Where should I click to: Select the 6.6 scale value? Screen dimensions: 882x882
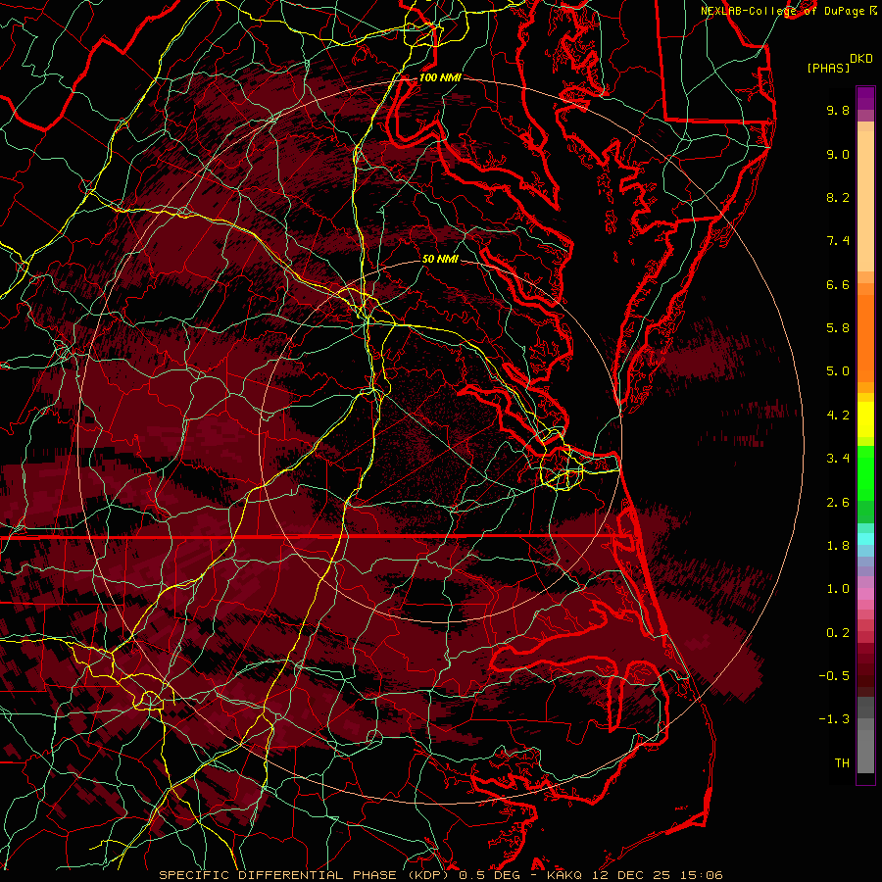(838, 284)
